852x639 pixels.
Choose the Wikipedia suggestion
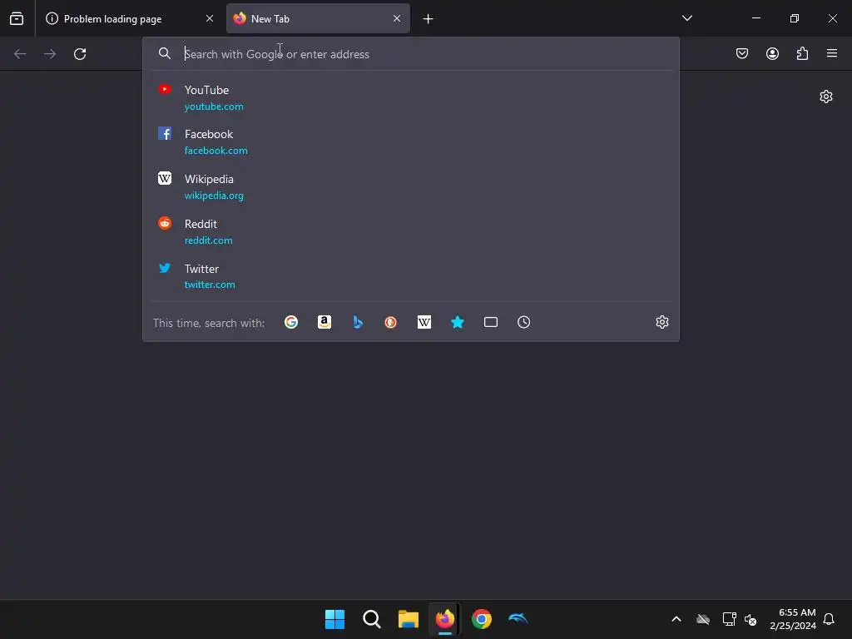pos(411,187)
